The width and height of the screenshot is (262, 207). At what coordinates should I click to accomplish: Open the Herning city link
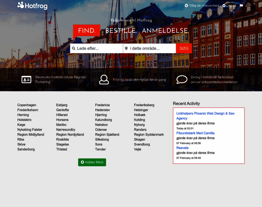pyautogui.click(x=23, y=115)
